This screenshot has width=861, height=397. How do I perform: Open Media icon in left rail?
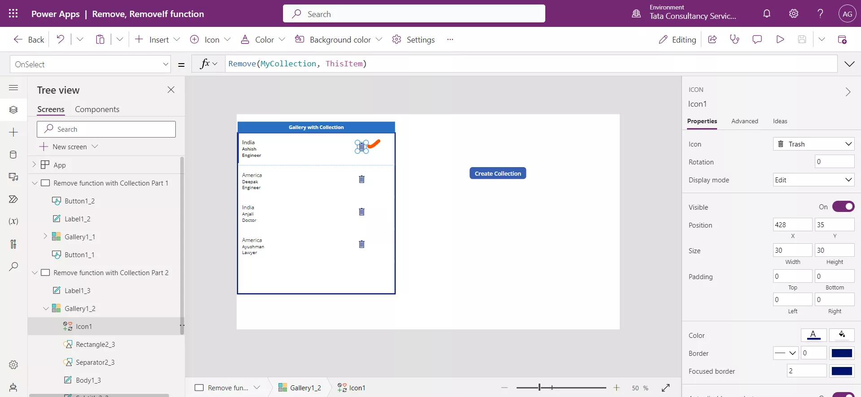pos(13,177)
